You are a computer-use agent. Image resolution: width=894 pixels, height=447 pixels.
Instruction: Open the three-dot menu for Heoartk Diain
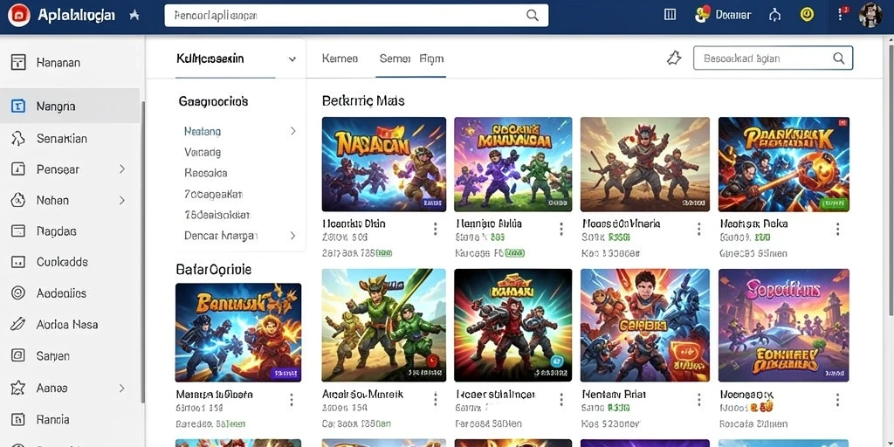tap(435, 230)
